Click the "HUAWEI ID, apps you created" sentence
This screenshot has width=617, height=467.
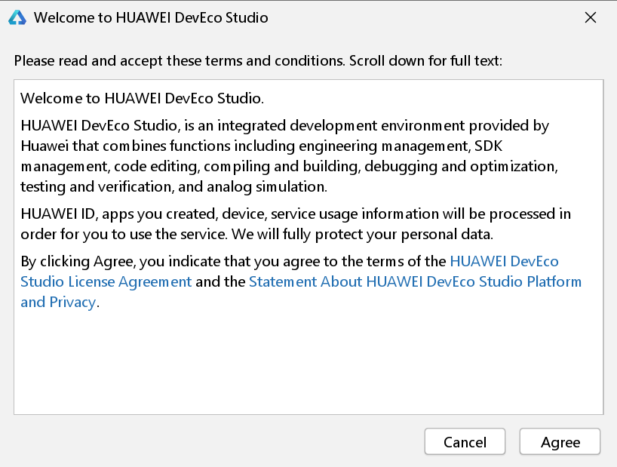113,214
